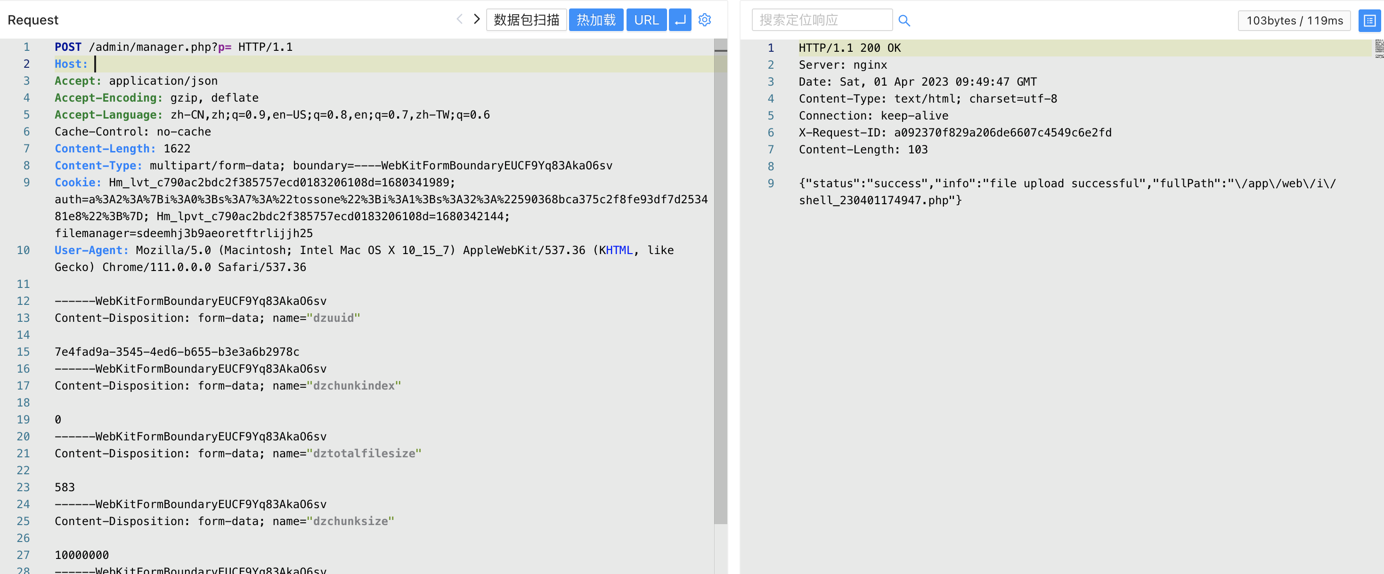
Task: Click the X-Request-ID response header line
Action: coord(955,133)
